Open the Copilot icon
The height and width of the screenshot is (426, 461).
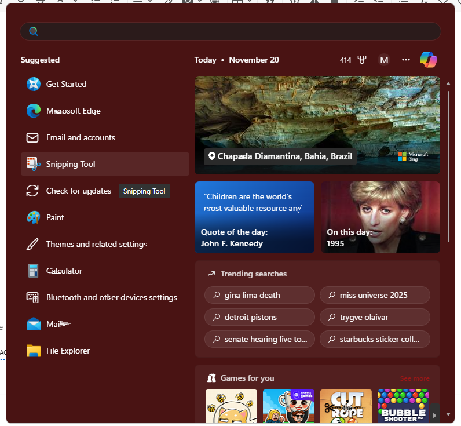point(429,60)
